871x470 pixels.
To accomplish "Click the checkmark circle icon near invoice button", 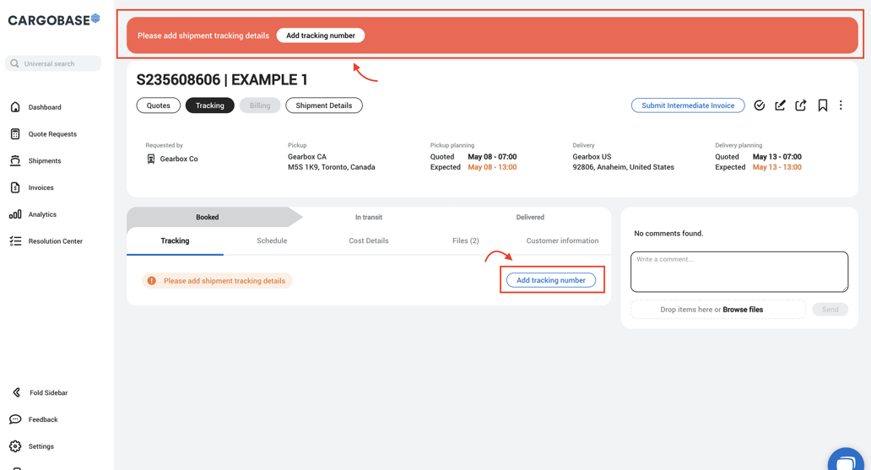I will pyautogui.click(x=759, y=105).
